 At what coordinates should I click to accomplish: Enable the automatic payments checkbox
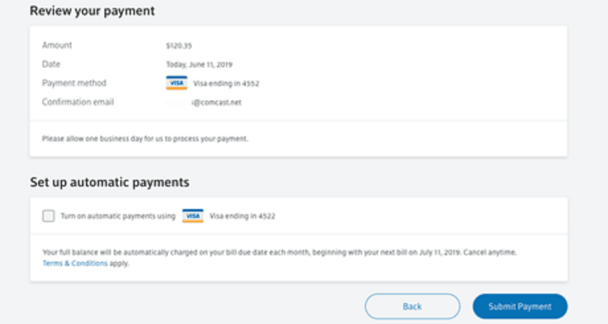[48, 216]
